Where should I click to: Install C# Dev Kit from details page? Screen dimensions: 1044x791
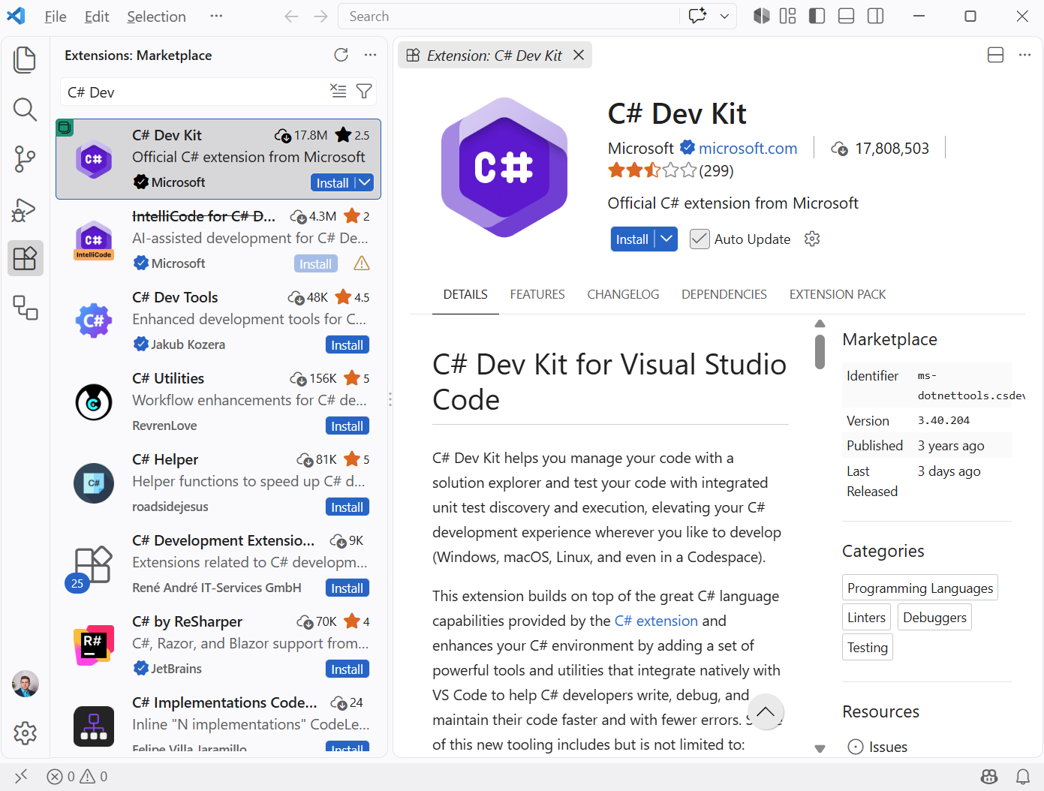(633, 239)
